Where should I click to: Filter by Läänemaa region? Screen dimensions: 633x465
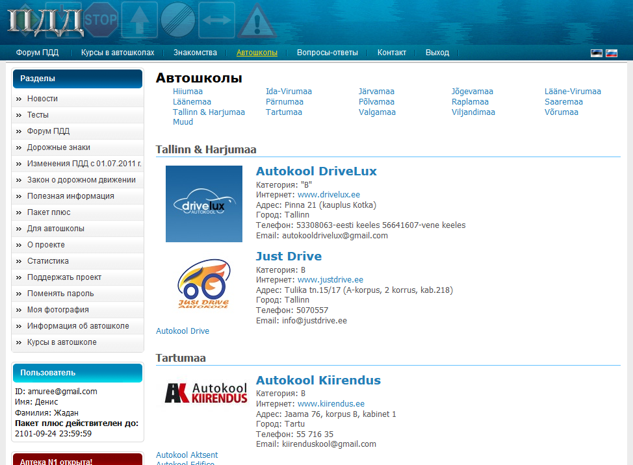coord(192,102)
